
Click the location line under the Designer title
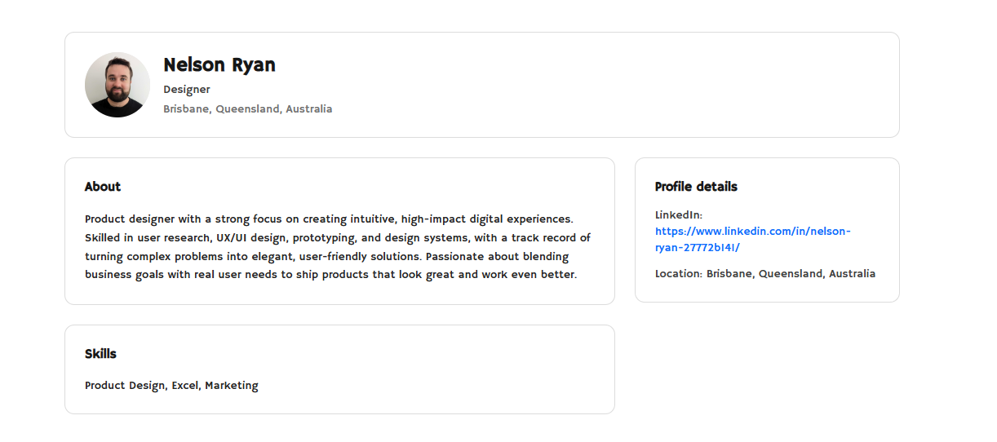coord(247,109)
